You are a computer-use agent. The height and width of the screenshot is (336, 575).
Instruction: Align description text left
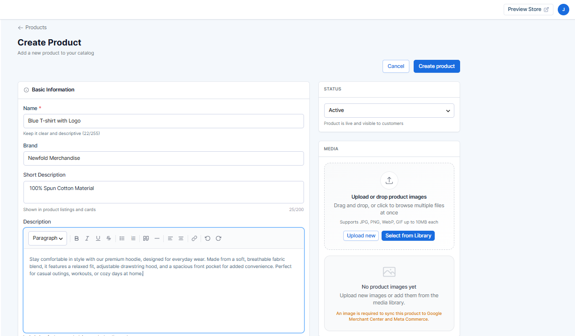point(170,238)
